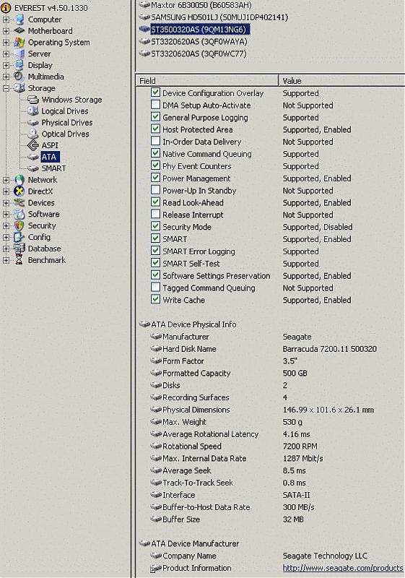Select the Windows Storage icon

[x=33, y=100]
